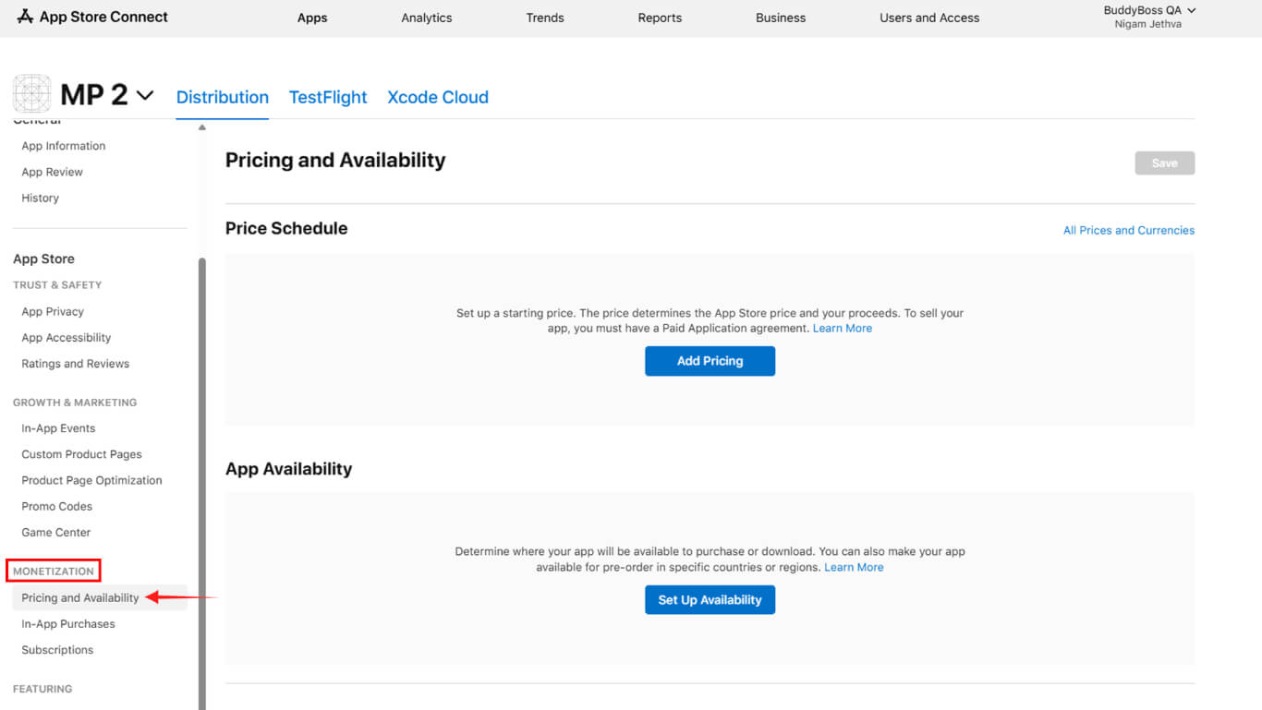Open the Analytics menu item
This screenshot has width=1262, height=710.
(426, 18)
